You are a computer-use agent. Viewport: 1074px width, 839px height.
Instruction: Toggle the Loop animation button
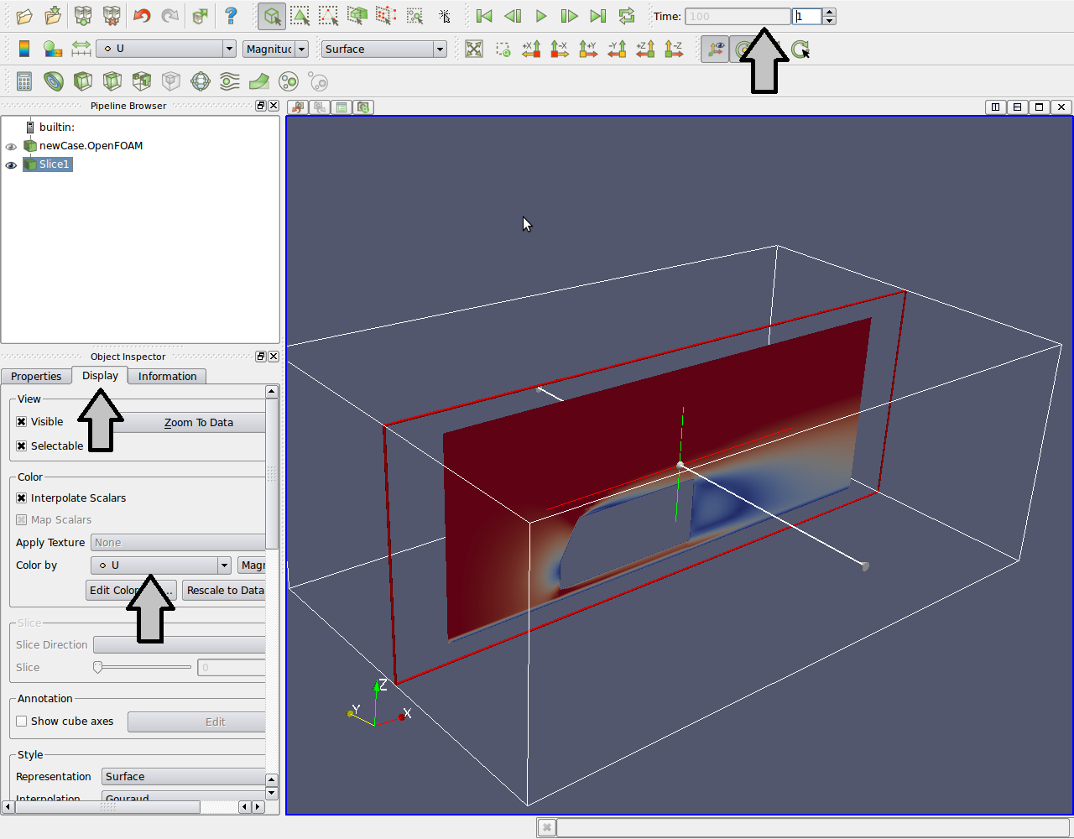627,16
